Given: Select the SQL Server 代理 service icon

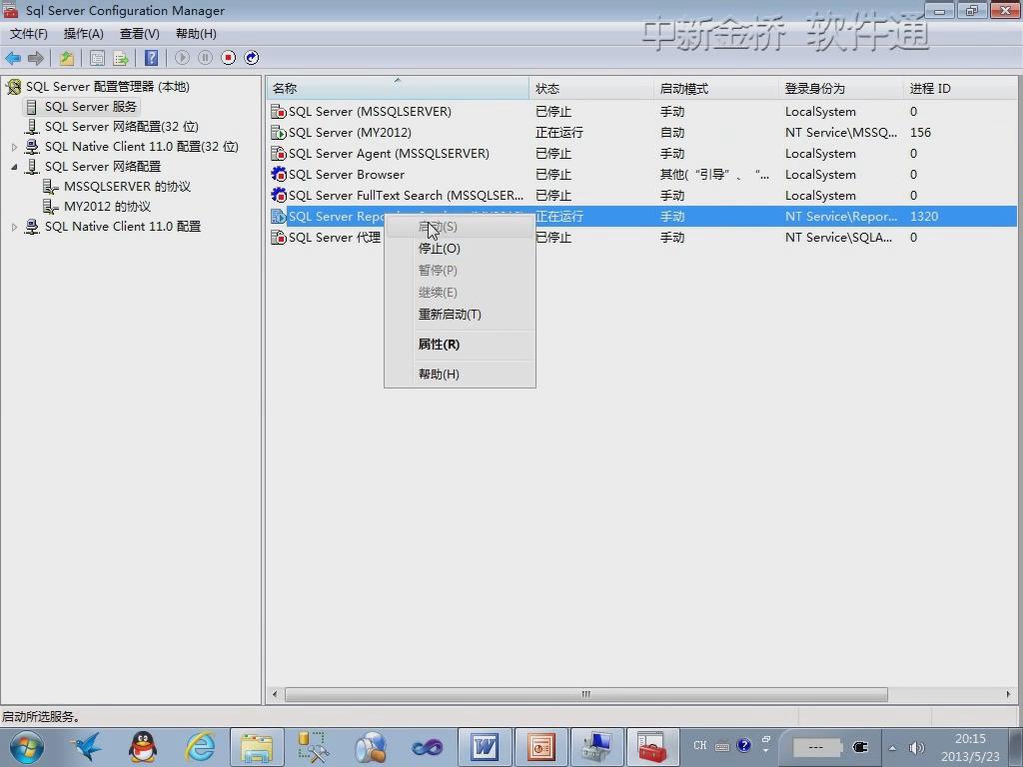Looking at the screenshot, I should tap(279, 238).
